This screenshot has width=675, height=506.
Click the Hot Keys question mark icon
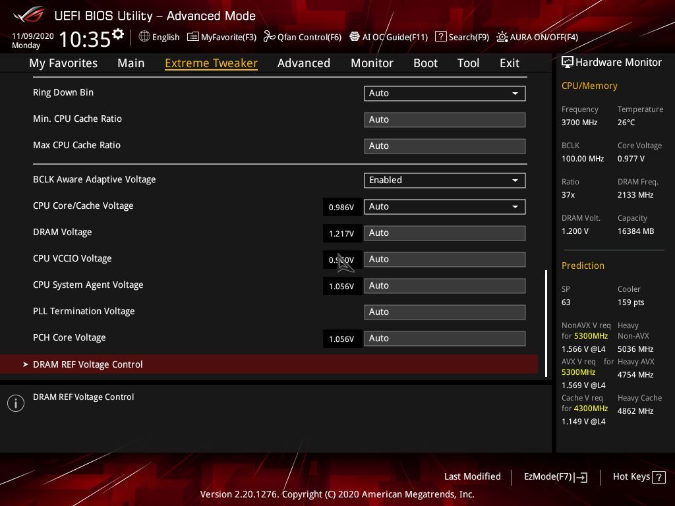tap(659, 477)
